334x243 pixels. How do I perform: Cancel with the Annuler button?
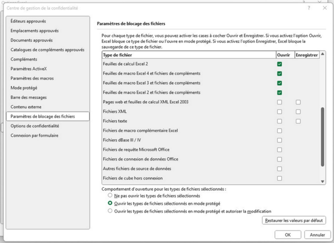click(x=318, y=235)
